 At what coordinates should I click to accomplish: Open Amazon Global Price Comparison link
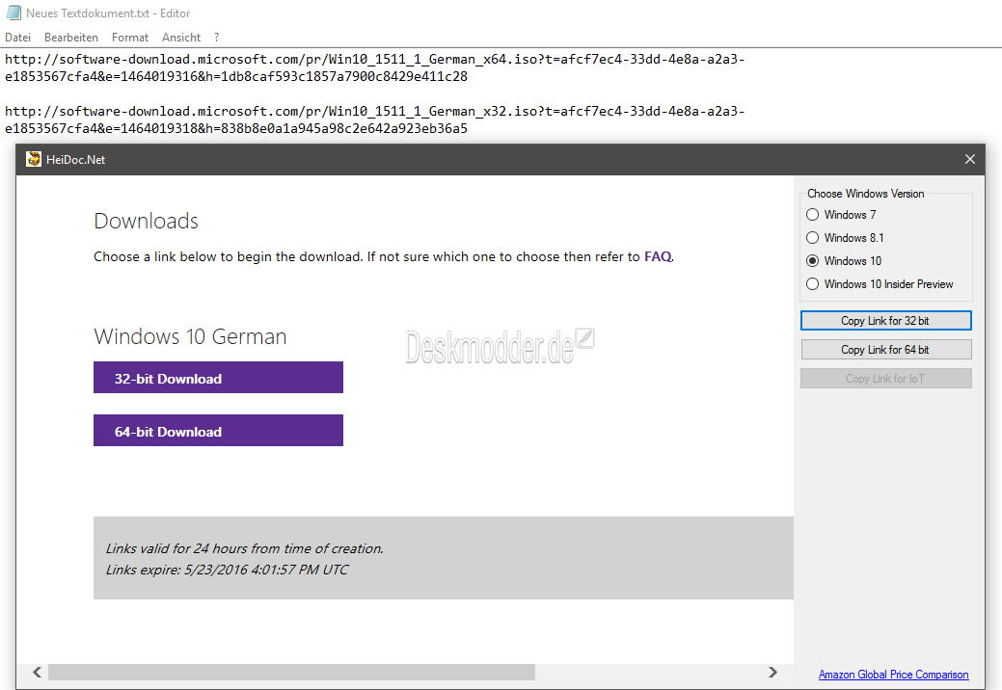[893, 674]
